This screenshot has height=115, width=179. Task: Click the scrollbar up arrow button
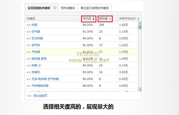click(x=140, y=24)
